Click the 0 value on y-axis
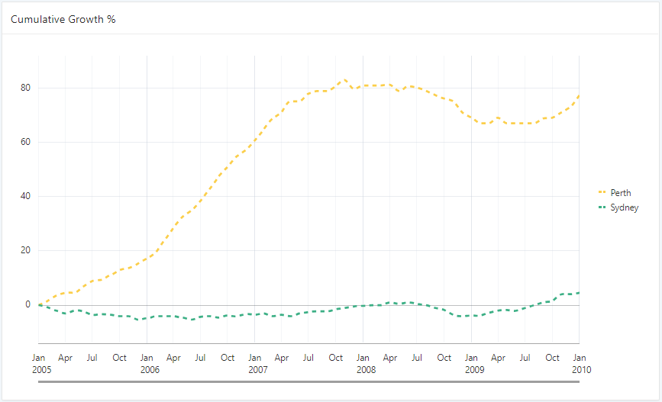The width and height of the screenshot is (662, 402). click(x=27, y=304)
